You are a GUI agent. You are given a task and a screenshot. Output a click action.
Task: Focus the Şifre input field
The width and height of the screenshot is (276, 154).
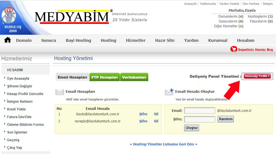coord(200,119)
